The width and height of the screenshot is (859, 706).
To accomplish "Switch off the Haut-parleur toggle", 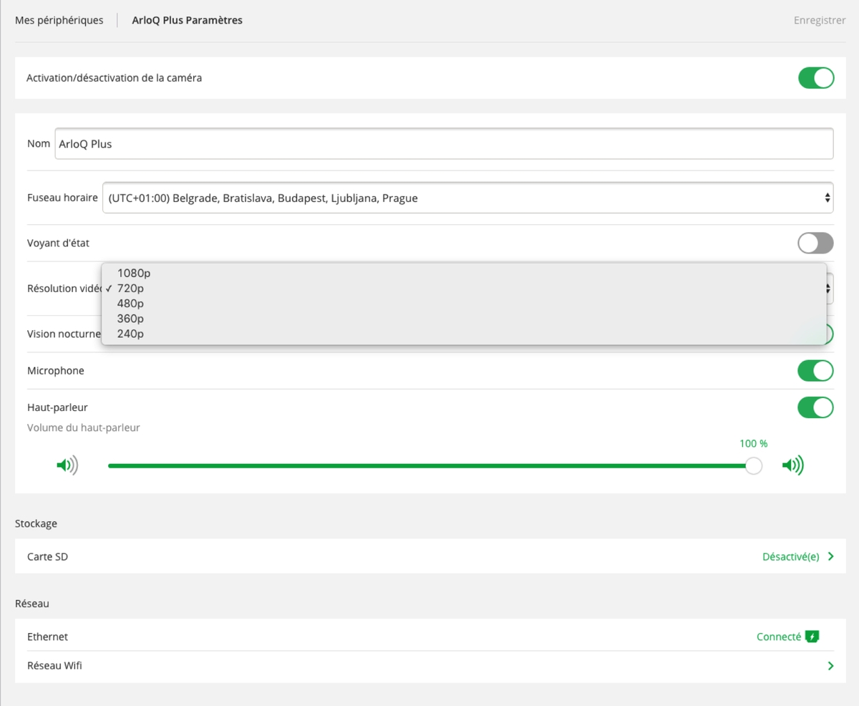I will pyautogui.click(x=816, y=407).
